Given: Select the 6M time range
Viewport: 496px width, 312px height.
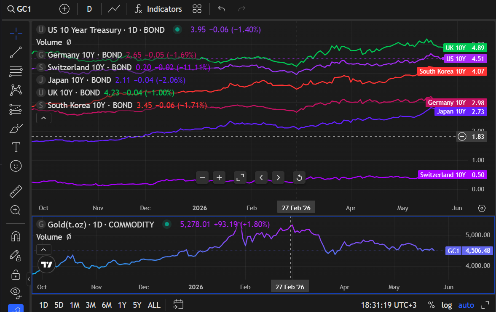Looking at the screenshot, I should click(x=107, y=305).
